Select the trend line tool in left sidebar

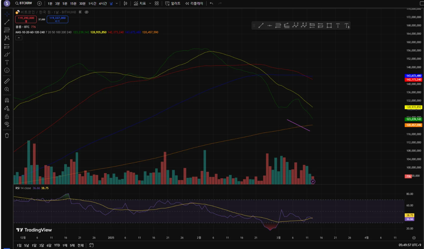7,22
